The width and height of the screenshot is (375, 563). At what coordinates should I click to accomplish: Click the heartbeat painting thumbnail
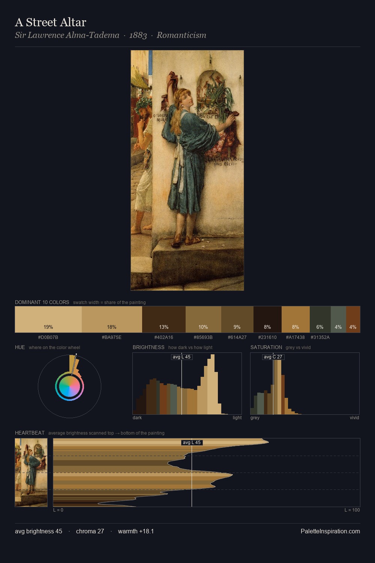pyautogui.click(x=31, y=473)
